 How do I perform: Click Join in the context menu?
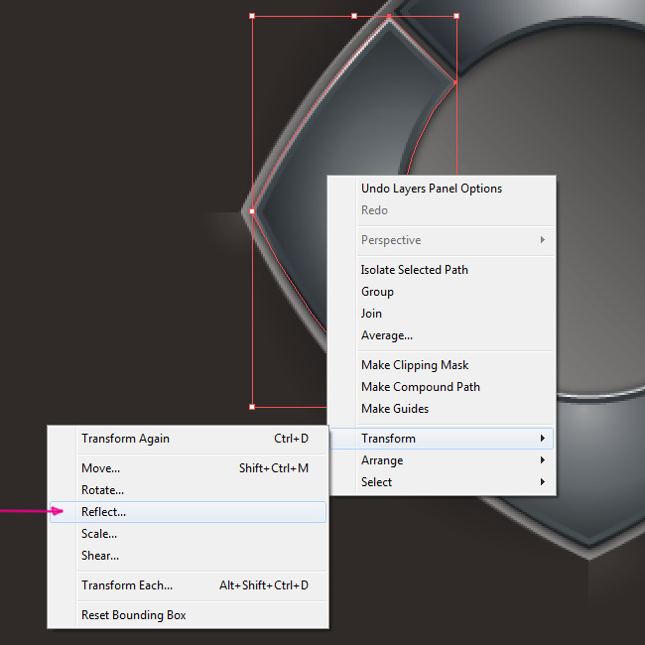(371, 314)
